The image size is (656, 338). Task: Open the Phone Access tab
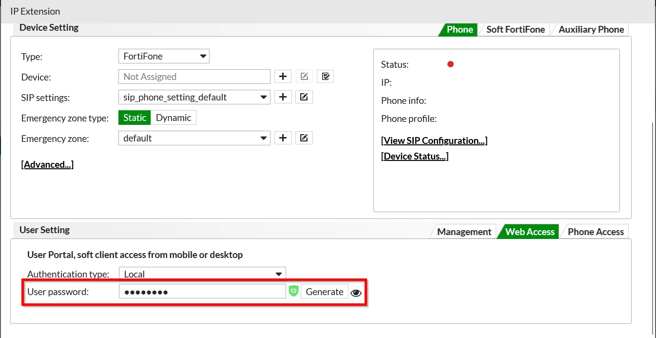(596, 232)
